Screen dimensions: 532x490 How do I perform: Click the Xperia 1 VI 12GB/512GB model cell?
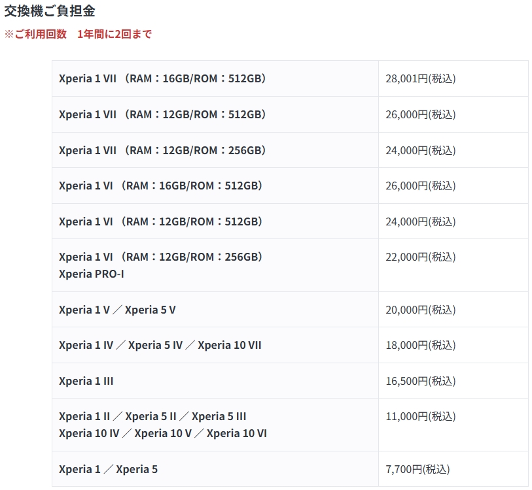coord(160,221)
